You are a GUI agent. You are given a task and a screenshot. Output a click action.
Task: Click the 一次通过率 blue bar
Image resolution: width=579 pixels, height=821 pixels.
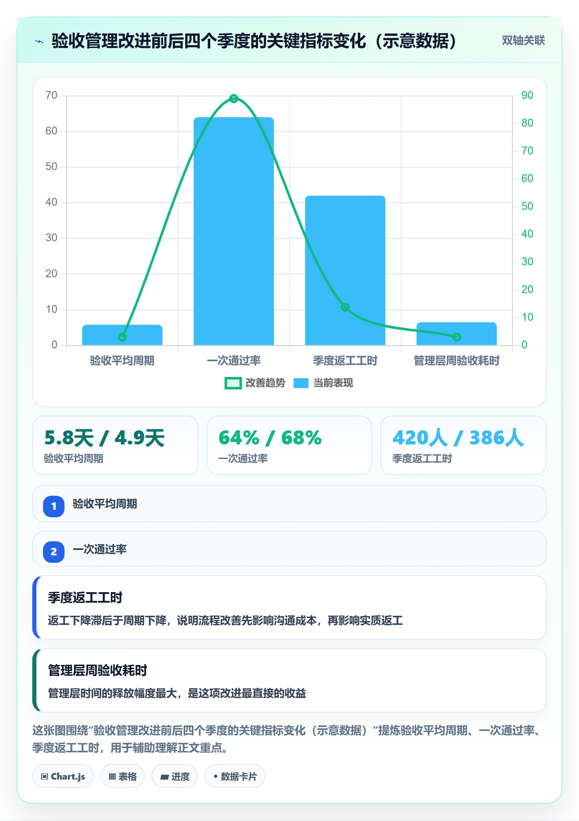coord(234,231)
